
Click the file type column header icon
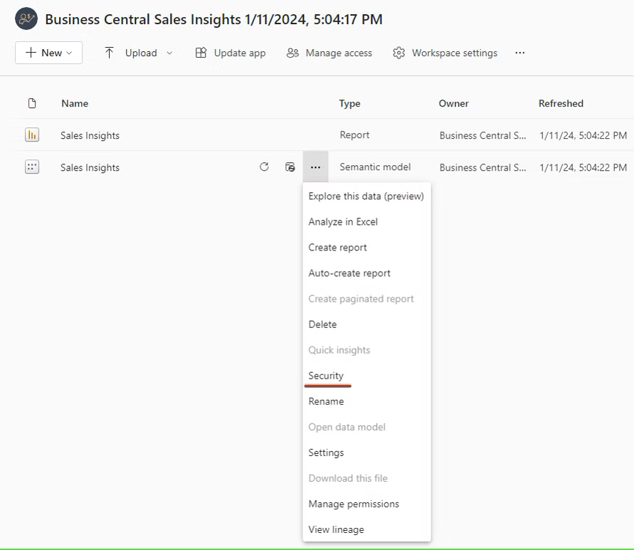tap(31, 103)
